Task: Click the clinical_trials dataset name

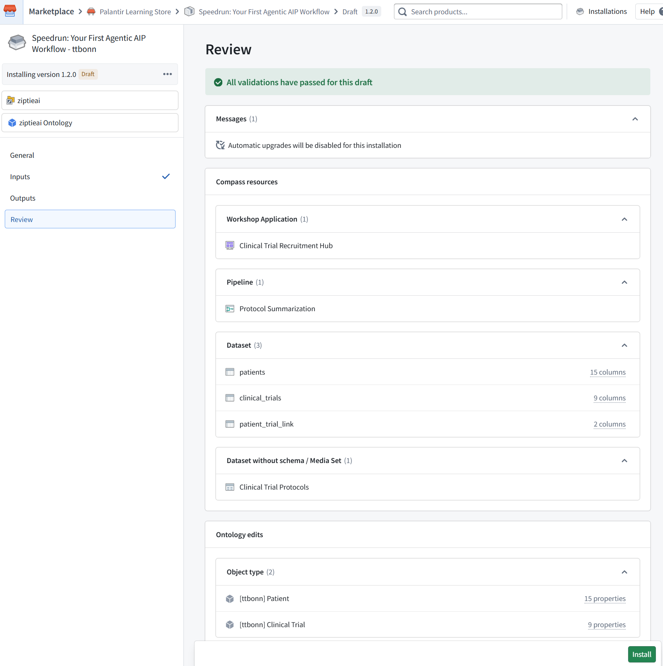Action: coord(260,398)
